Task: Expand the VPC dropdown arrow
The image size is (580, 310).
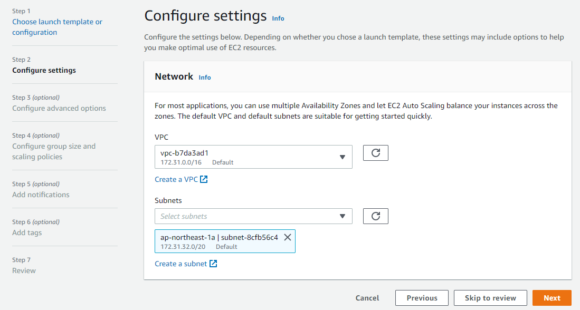Action: click(342, 157)
